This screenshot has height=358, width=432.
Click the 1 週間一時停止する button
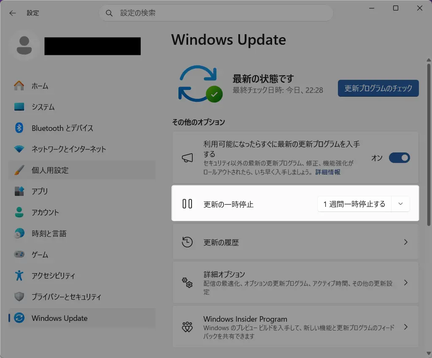tap(354, 204)
